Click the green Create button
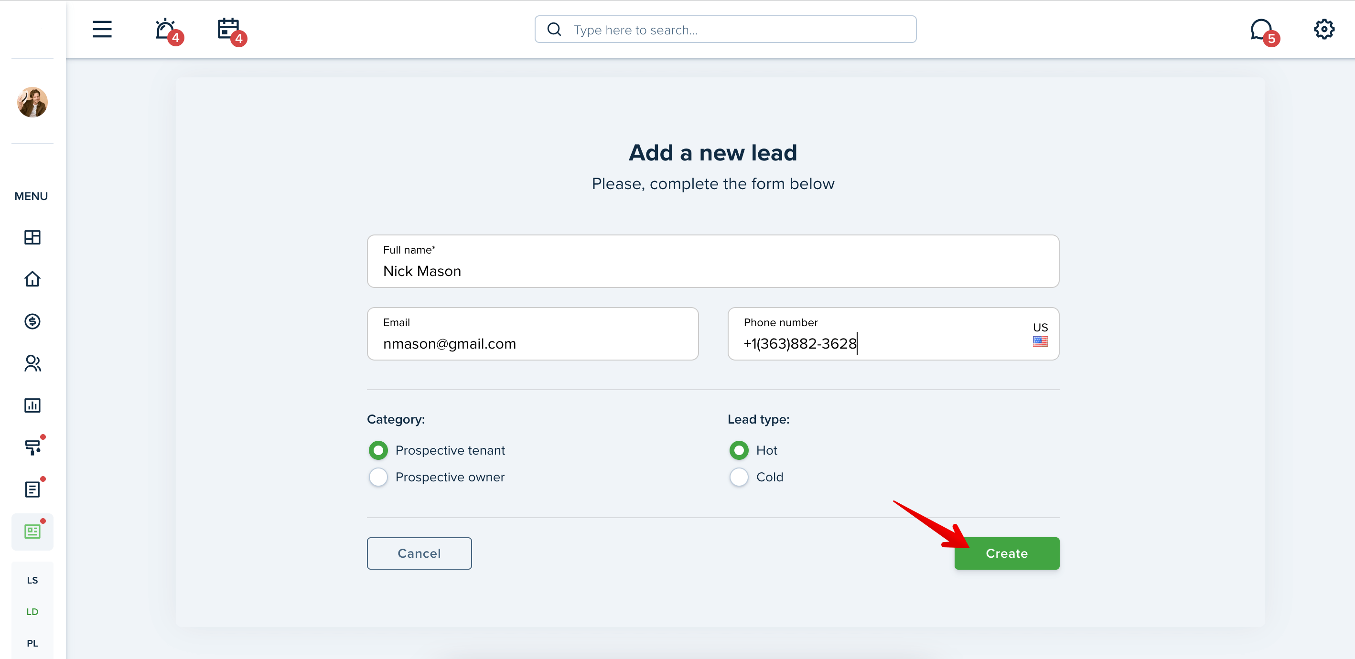 coord(1007,553)
